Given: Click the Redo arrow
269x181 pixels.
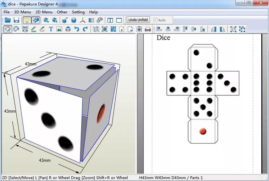Looking at the screenshot, I should tap(85, 29).
